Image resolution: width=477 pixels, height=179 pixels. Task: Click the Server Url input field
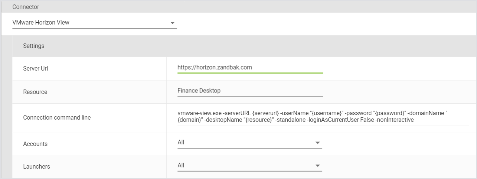pos(250,68)
